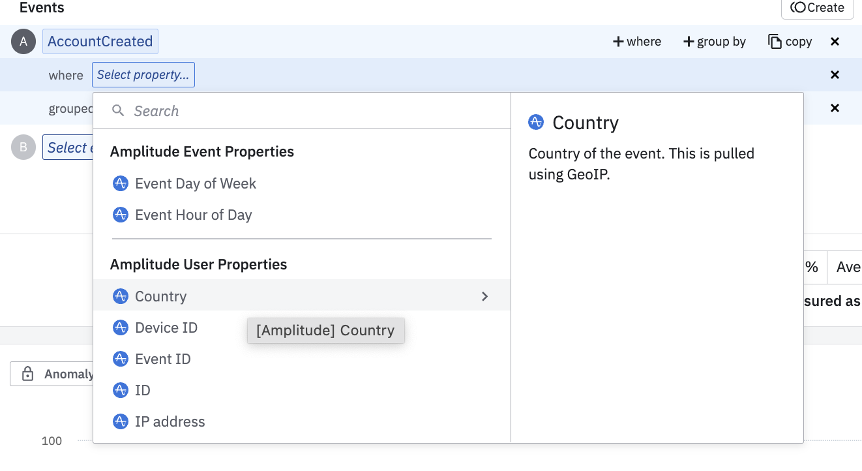Select Event Day of Week property
Viewport: 862px width, 471px height.
pyautogui.click(x=196, y=184)
